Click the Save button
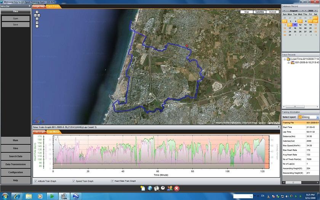 16,24
